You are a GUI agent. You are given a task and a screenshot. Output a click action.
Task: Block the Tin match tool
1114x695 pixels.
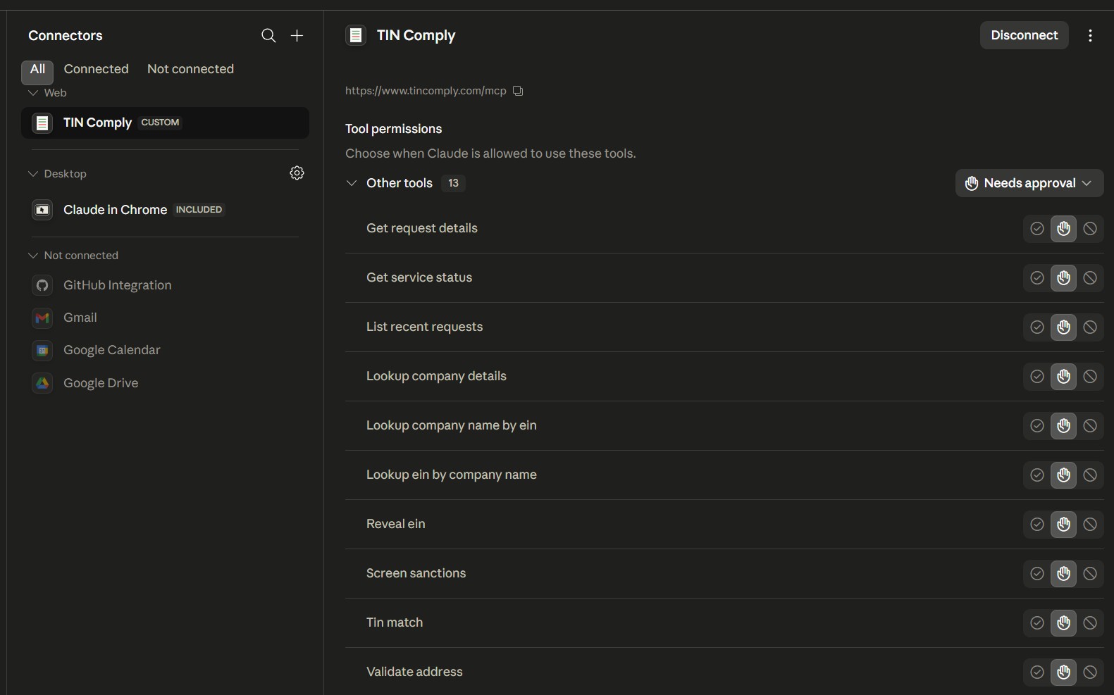click(x=1090, y=622)
